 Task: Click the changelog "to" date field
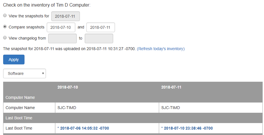pos(99,38)
